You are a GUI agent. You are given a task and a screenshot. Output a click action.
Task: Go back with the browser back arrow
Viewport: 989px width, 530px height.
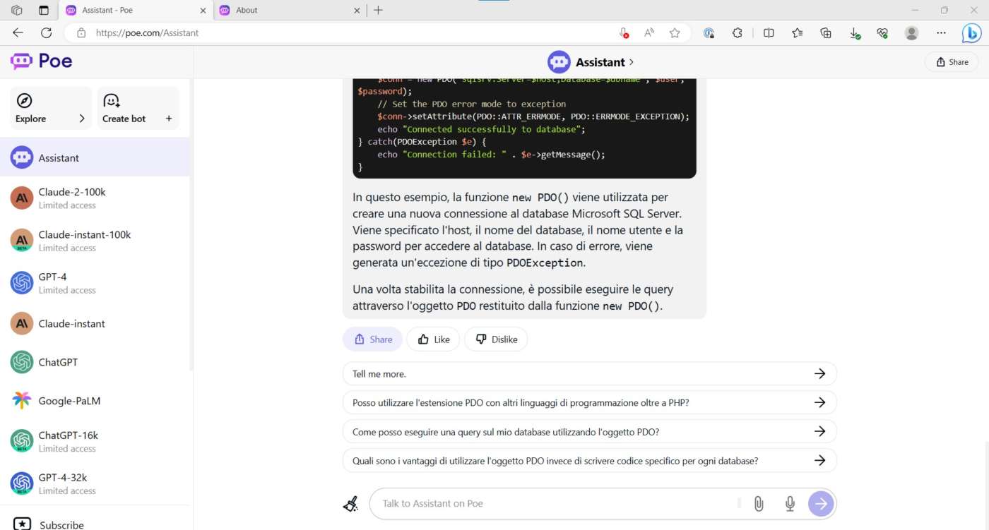[x=18, y=32]
